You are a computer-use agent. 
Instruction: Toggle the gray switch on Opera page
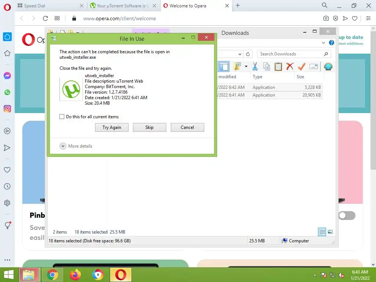[347, 215]
